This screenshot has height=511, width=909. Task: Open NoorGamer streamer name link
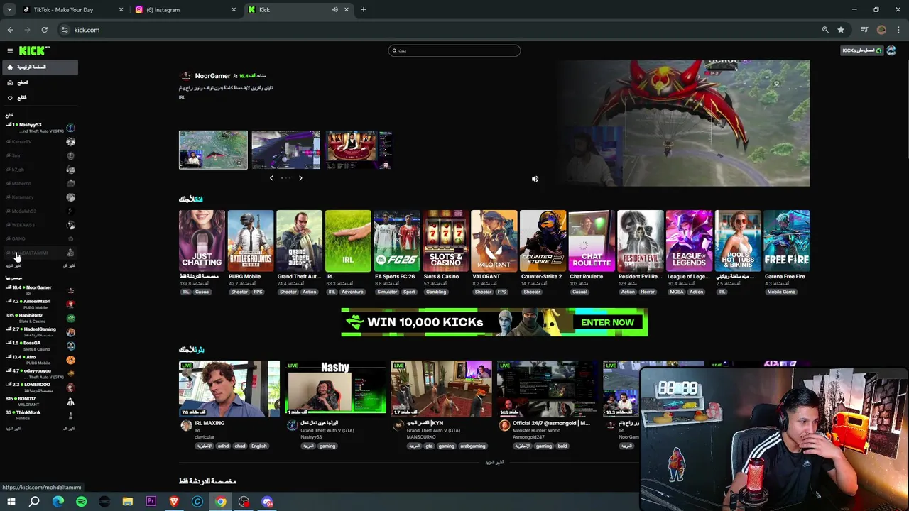point(212,76)
